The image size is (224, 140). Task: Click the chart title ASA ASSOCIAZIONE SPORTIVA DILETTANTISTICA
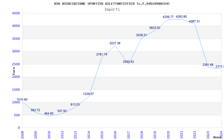click(x=112, y=4)
